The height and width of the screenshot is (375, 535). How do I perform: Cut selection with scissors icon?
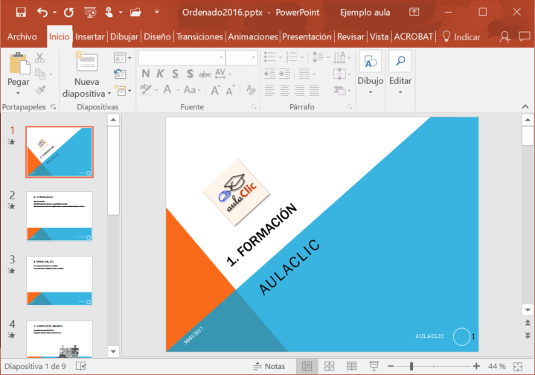coord(39,58)
